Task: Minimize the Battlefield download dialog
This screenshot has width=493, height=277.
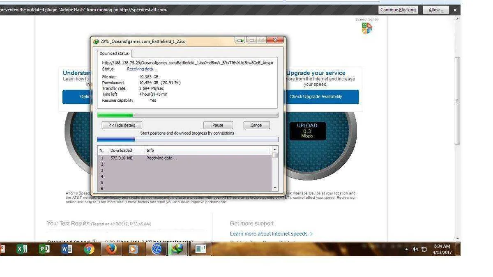Action: coord(252,40)
